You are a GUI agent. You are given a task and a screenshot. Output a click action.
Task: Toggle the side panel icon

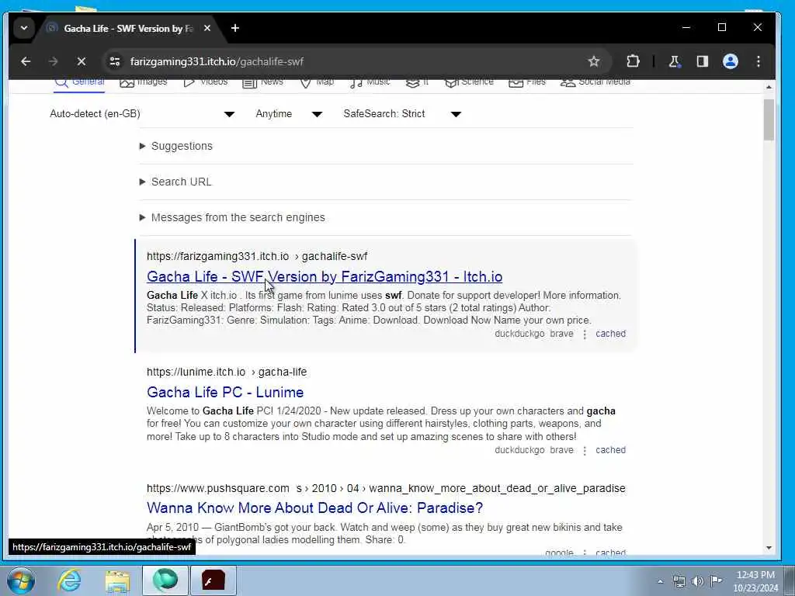[702, 61]
